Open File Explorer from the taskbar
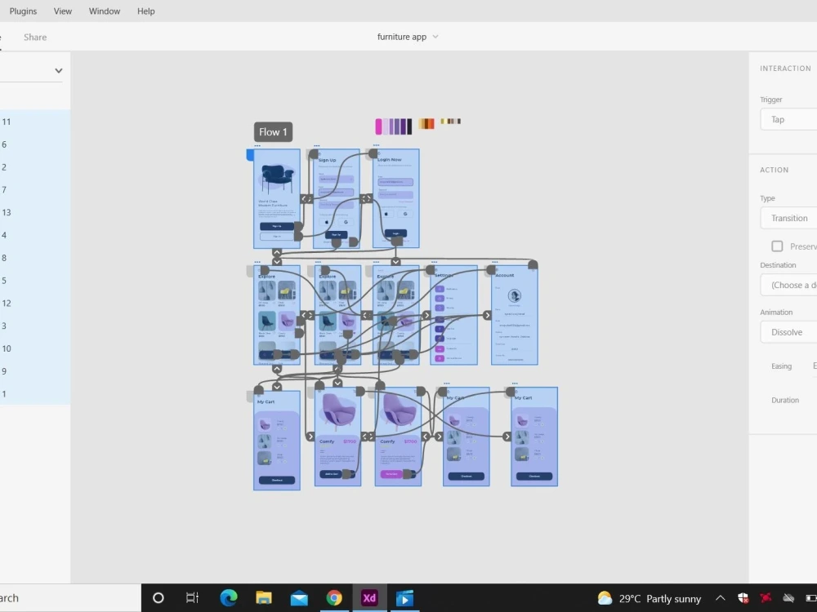Image resolution: width=817 pixels, height=612 pixels. pyautogui.click(x=264, y=598)
